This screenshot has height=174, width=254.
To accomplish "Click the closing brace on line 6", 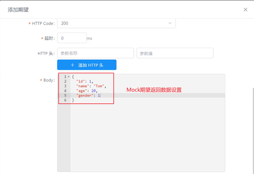I will click(73, 100).
